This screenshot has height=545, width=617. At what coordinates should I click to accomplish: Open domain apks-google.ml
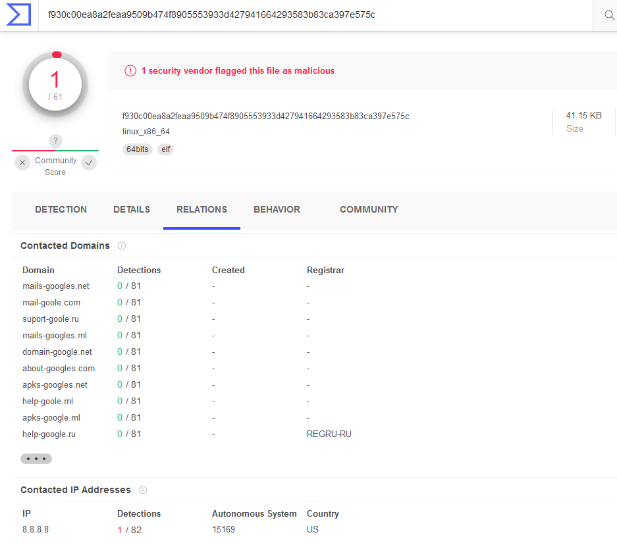coord(51,418)
